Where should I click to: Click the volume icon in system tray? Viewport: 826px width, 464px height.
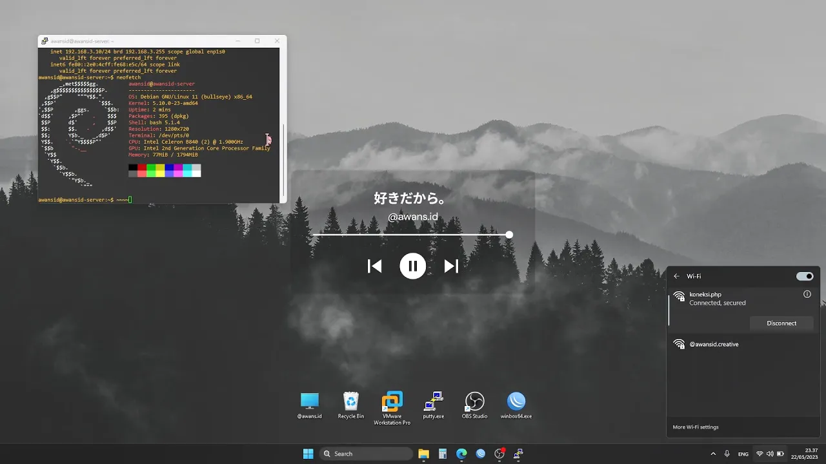pyautogui.click(x=770, y=454)
